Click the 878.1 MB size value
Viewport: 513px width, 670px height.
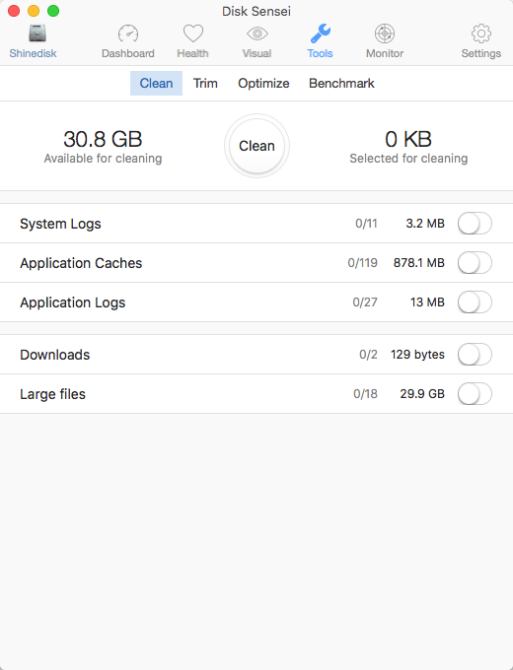(419, 263)
